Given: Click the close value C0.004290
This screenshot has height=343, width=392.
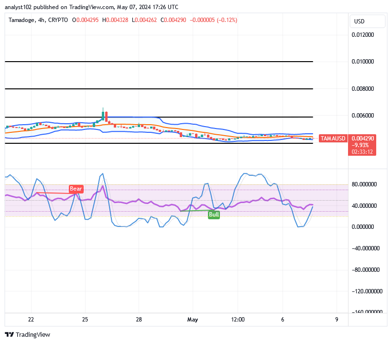Looking at the screenshot, I should click(x=173, y=20).
